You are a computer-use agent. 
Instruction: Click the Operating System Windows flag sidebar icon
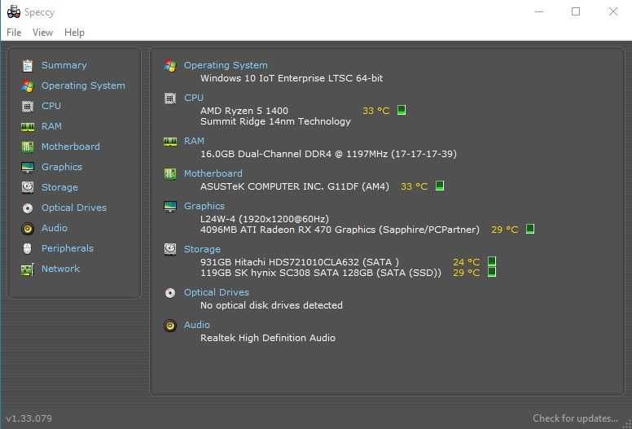pyautogui.click(x=28, y=85)
